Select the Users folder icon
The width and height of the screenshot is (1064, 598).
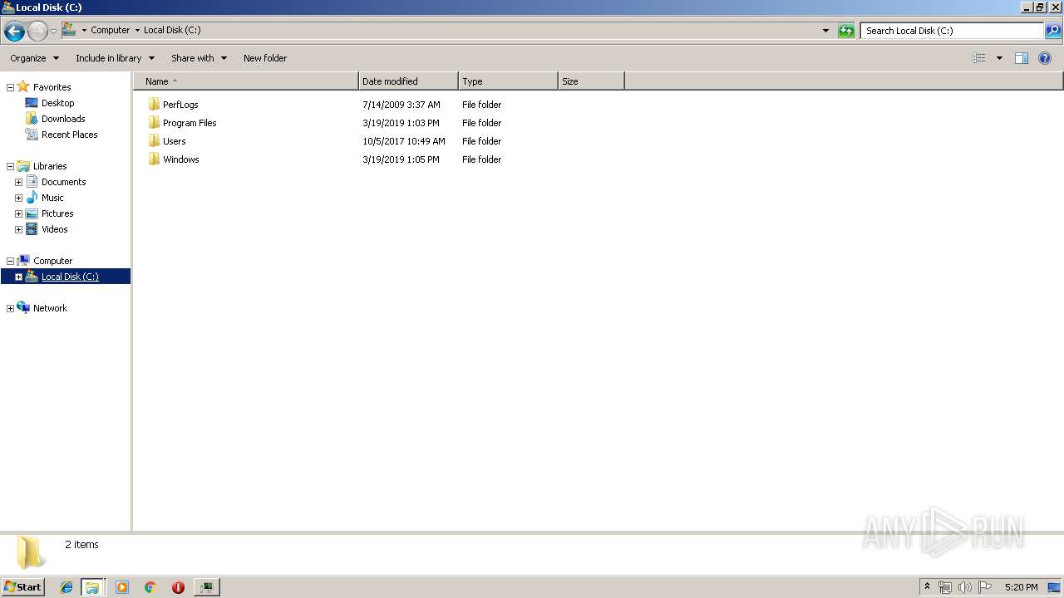(154, 141)
